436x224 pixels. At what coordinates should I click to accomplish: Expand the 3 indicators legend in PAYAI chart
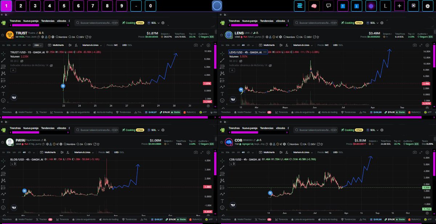[x=13, y=164]
